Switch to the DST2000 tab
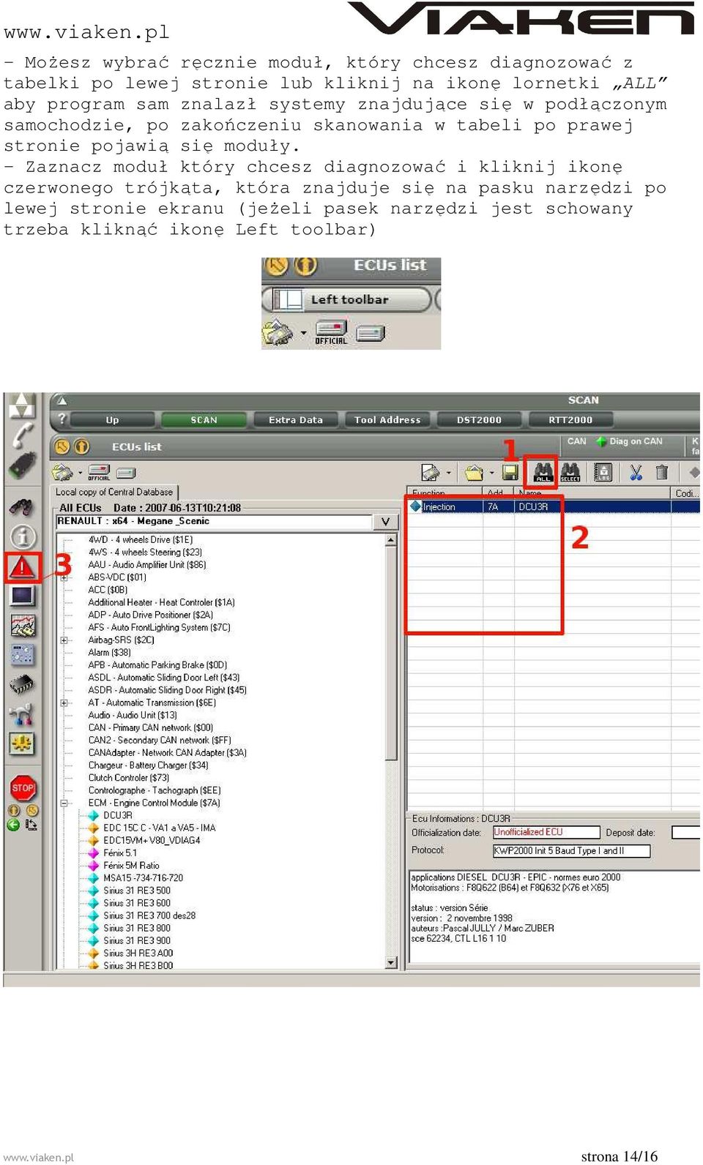The image size is (703, 1165). (479, 420)
